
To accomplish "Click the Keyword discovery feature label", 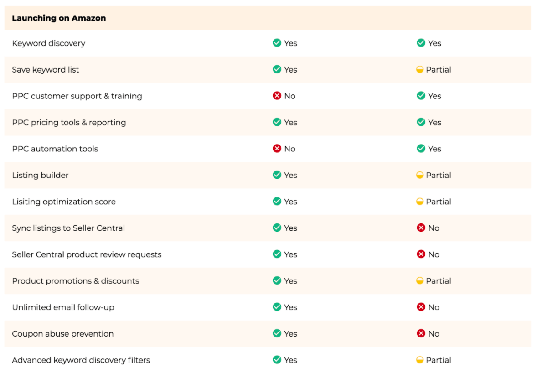I will 49,43.
